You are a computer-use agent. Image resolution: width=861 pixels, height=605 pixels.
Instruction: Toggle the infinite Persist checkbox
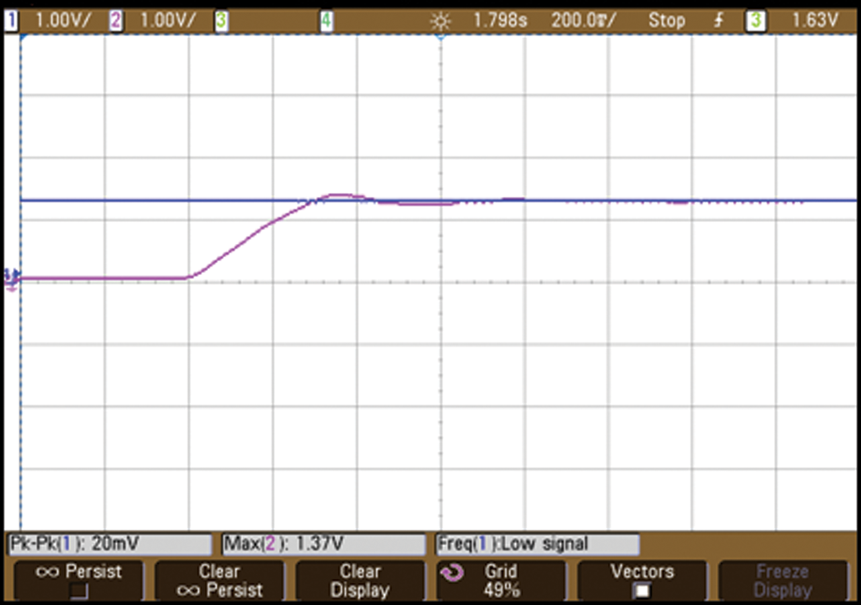click(79, 591)
